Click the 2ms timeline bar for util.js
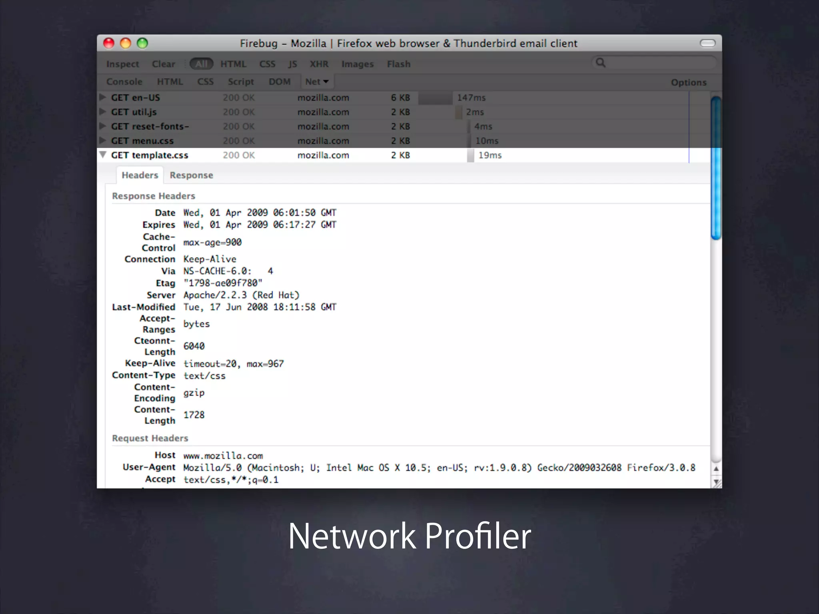819x614 pixels. (459, 112)
